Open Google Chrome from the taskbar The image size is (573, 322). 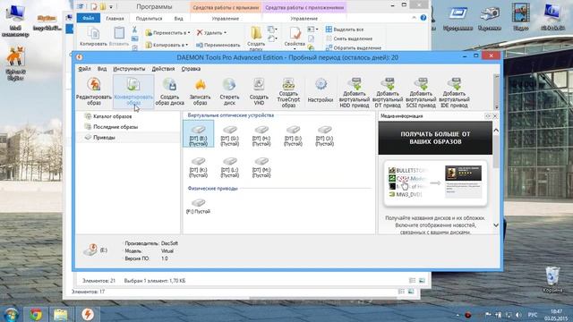36,314
